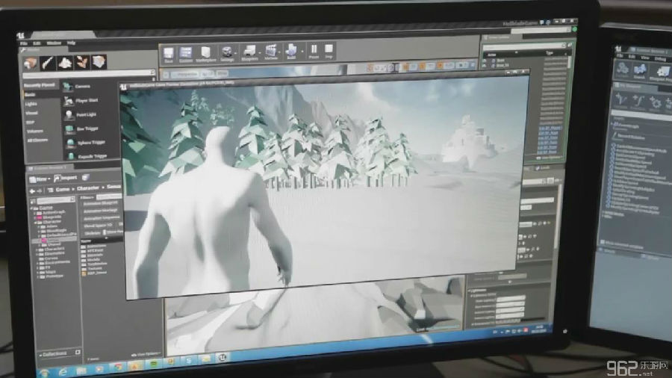The width and height of the screenshot is (672, 378).
Task: Collapse the Character folder in tree
Action: [x=36, y=223]
